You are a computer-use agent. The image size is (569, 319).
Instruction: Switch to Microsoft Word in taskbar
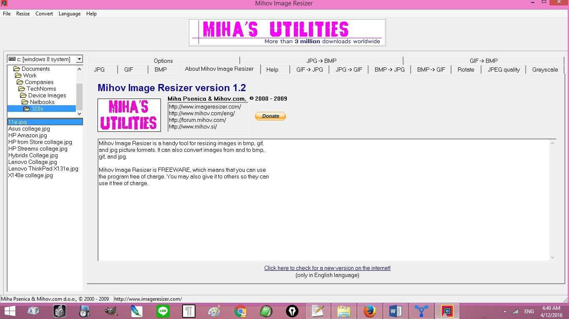click(x=395, y=311)
